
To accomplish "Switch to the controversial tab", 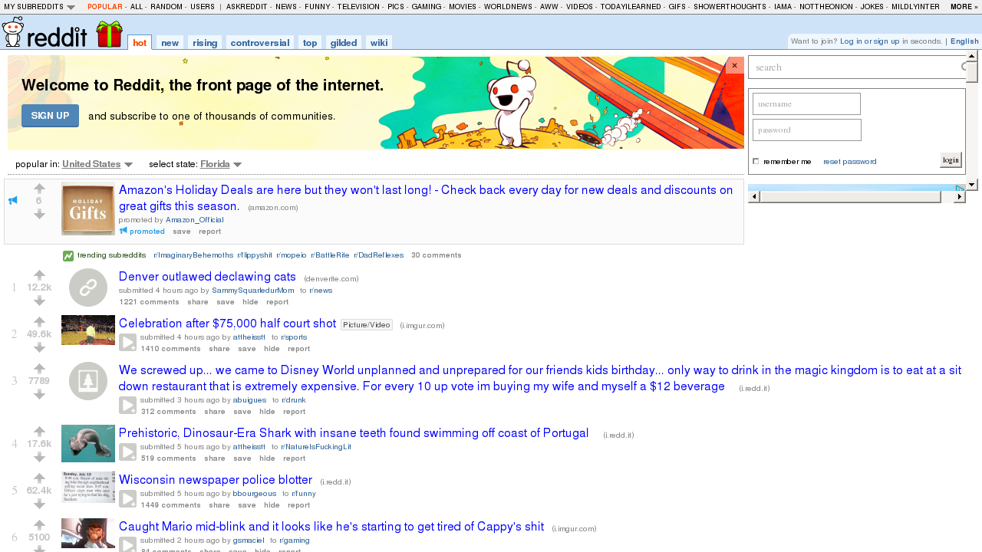I will 260,43.
